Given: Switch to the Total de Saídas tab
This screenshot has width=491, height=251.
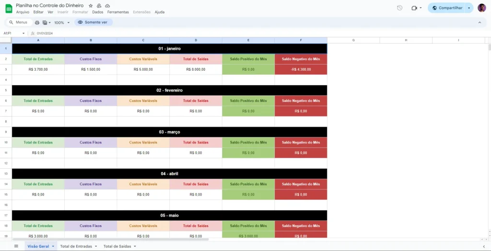Looking at the screenshot, I should point(117,246).
